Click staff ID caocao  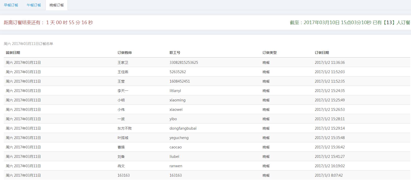click(176, 147)
